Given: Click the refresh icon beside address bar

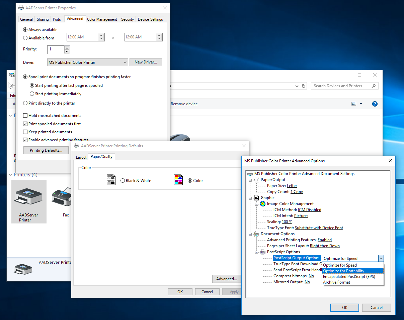Looking at the screenshot, I should coord(304,86).
